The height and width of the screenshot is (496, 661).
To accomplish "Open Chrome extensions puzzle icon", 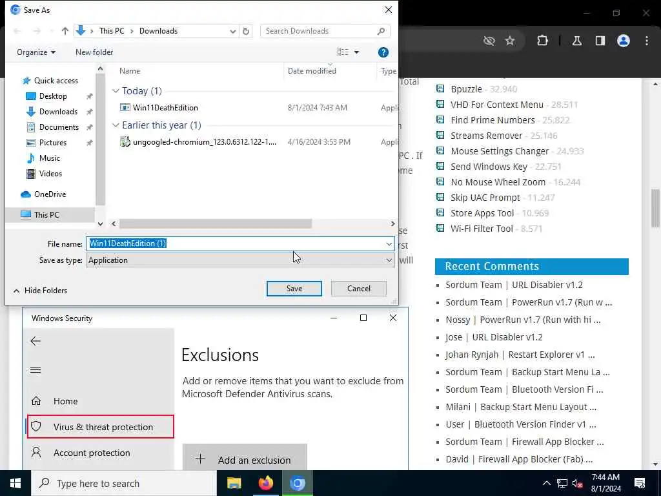I will point(542,41).
